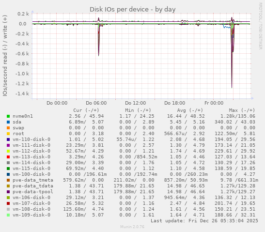Viewport: 265px width, 232px height.
Task: Click the root yellow legend swatch
Action: pyautogui.click(x=8, y=134)
